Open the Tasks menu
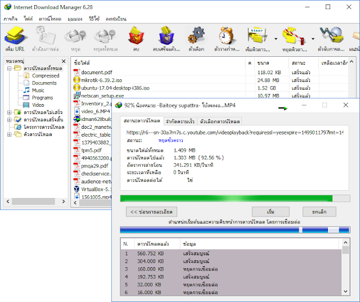The width and height of the screenshot is (360, 302). [x=11, y=19]
